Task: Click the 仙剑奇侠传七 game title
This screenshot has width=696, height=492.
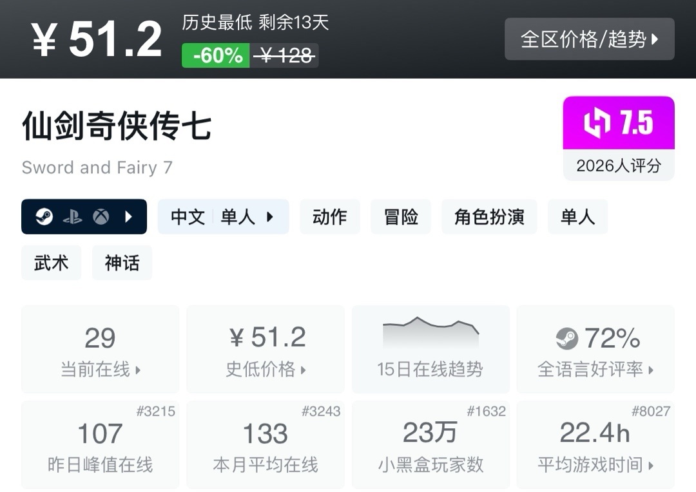Action: click(117, 126)
